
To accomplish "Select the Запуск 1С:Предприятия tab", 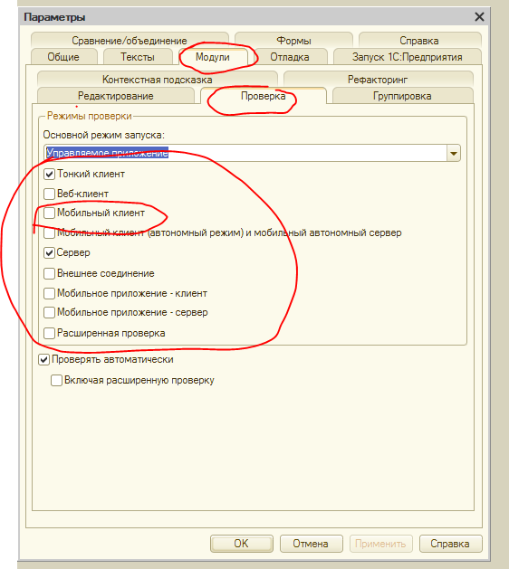I will coord(408,57).
